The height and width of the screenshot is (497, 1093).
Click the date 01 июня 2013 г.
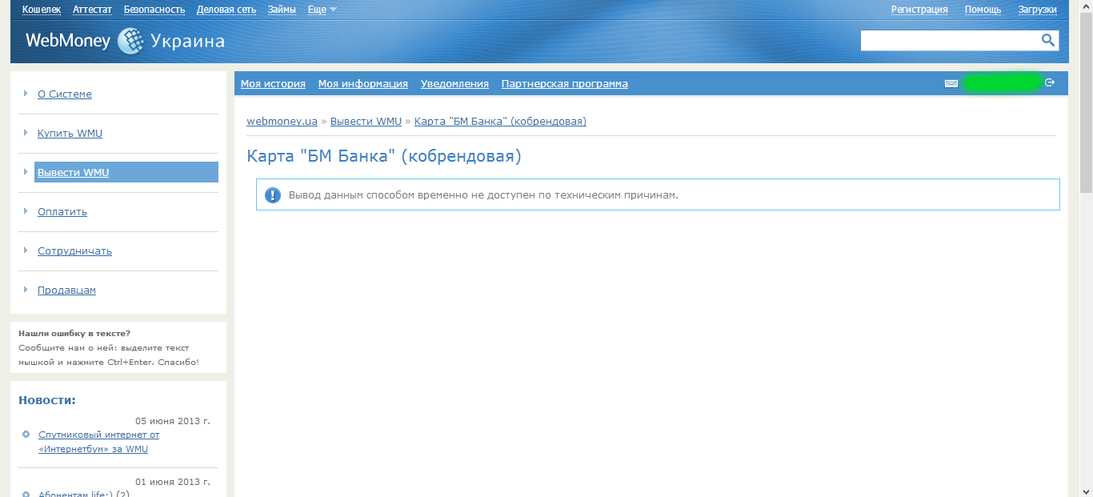tap(173, 482)
